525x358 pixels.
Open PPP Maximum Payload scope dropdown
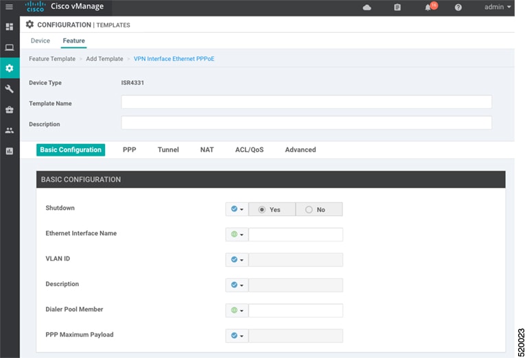(237, 335)
